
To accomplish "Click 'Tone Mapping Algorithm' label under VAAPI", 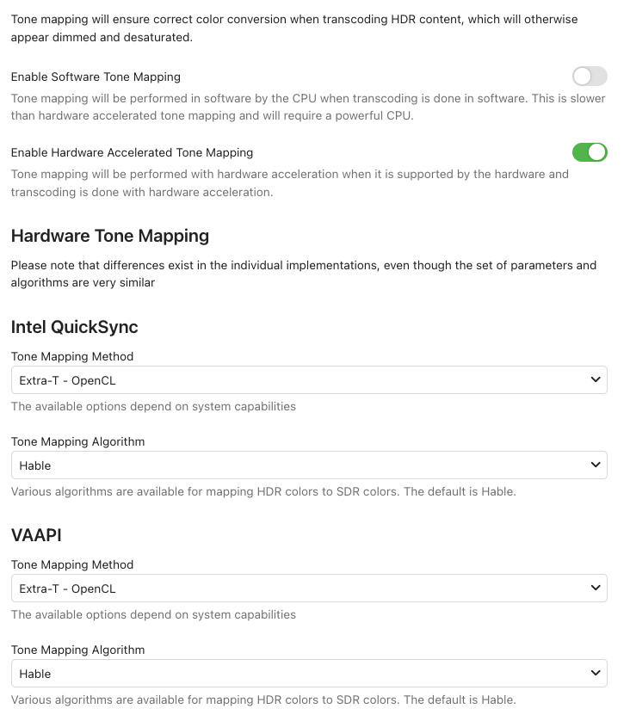I will coord(77,650).
